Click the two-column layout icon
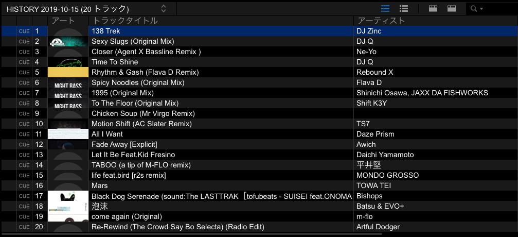 tap(452, 8)
